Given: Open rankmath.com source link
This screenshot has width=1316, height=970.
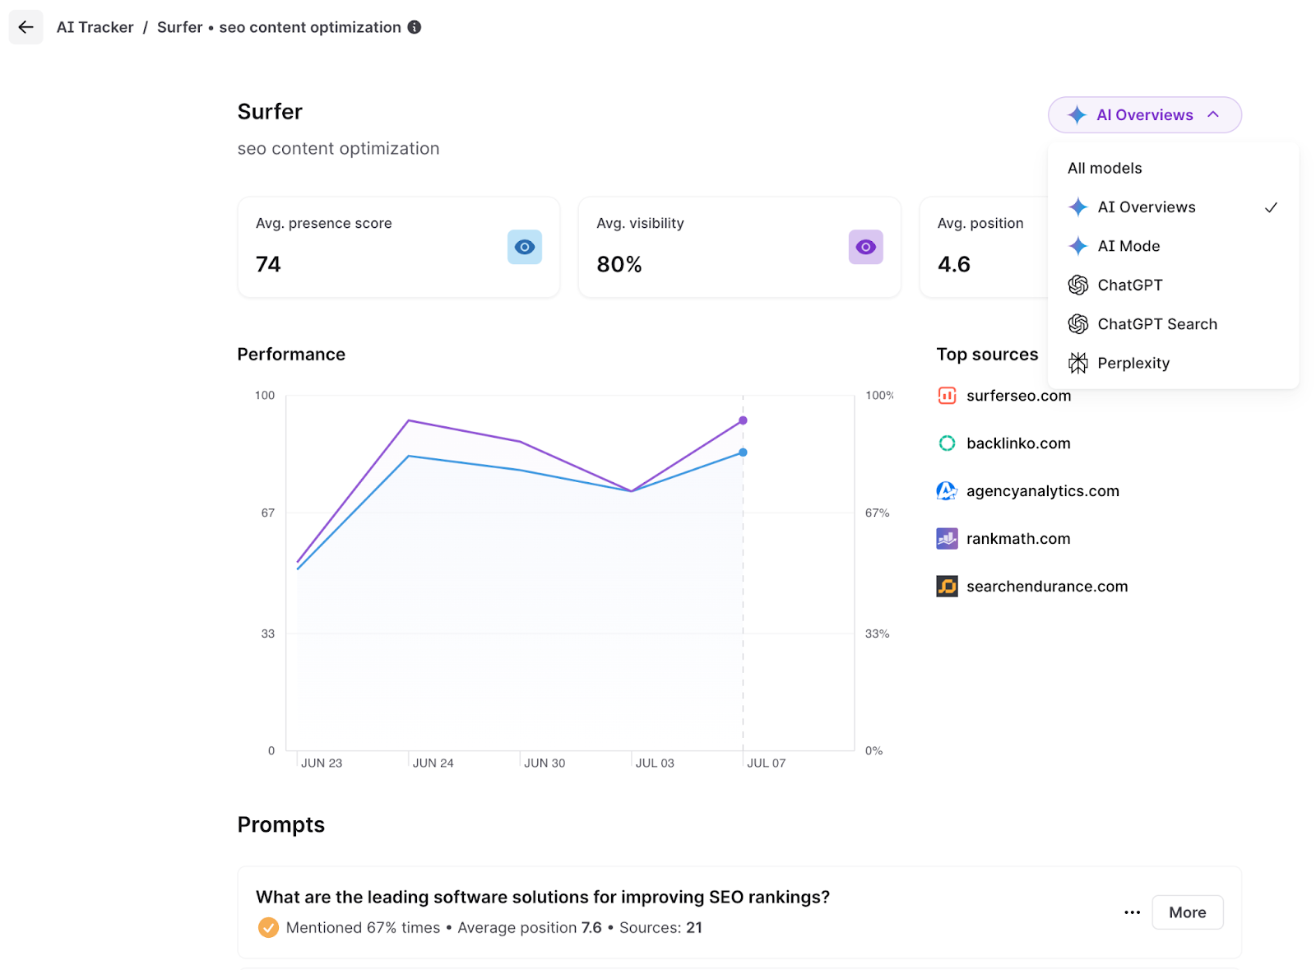Looking at the screenshot, I should tap(1018, 539).
